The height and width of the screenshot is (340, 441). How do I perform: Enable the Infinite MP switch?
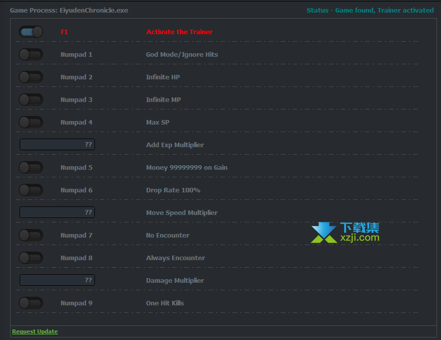(x=31, y=99)
